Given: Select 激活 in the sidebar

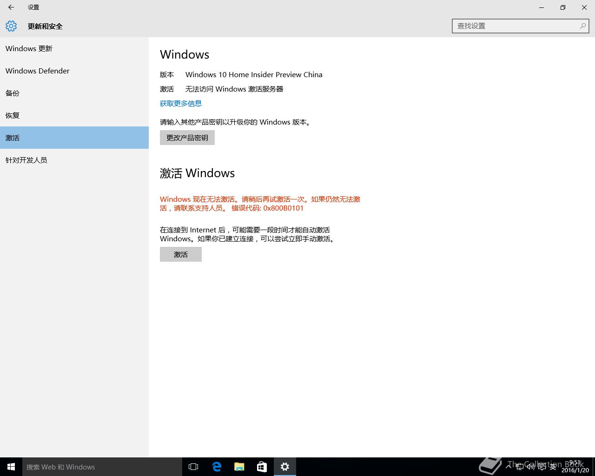Looking at the screenshot, I should click(74, 138).
